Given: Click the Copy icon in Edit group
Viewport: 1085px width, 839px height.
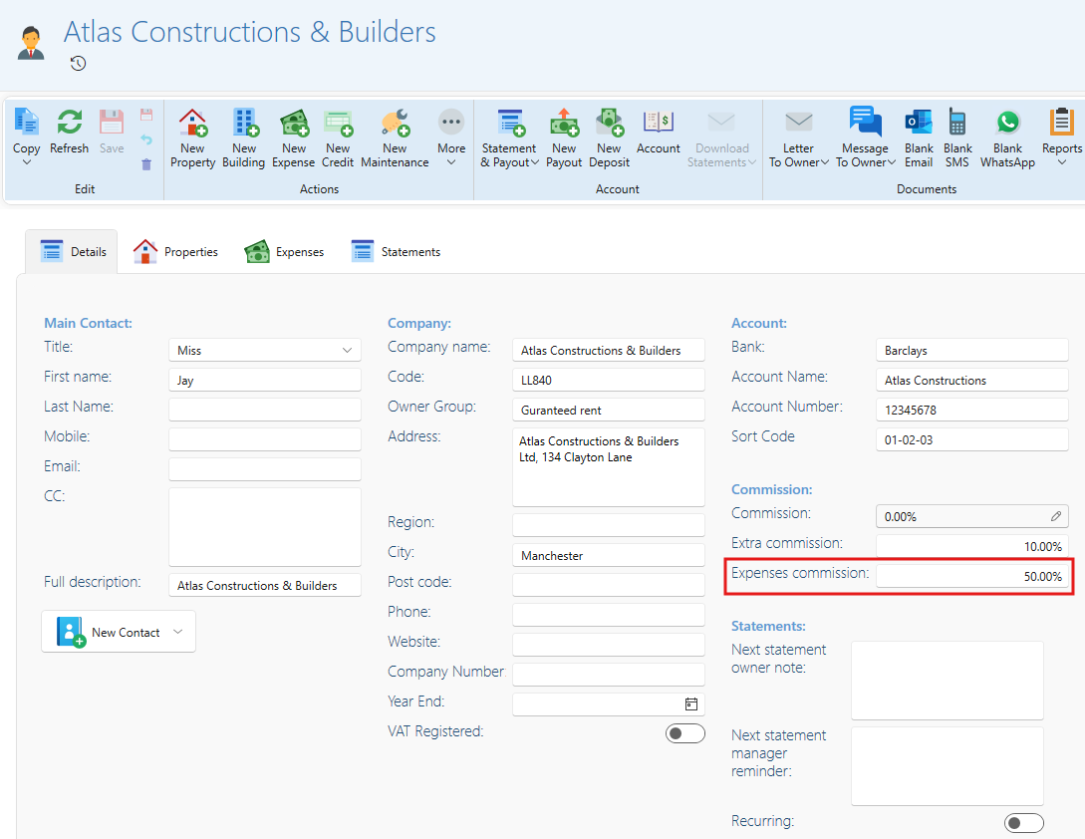Looking at the screenshot, I should [26, 123].
